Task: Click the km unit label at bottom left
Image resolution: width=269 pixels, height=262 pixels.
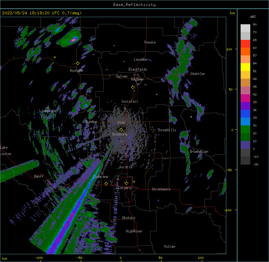Action: pos(4,258)
